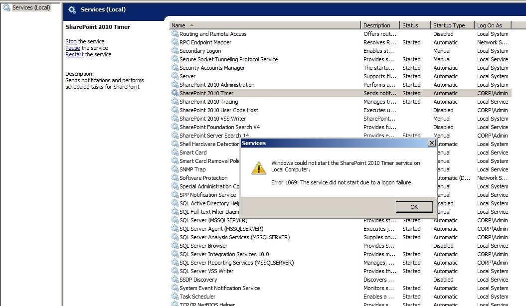Click the Smart Card service gear icon

pyautogui.click(x=175, y=152)
